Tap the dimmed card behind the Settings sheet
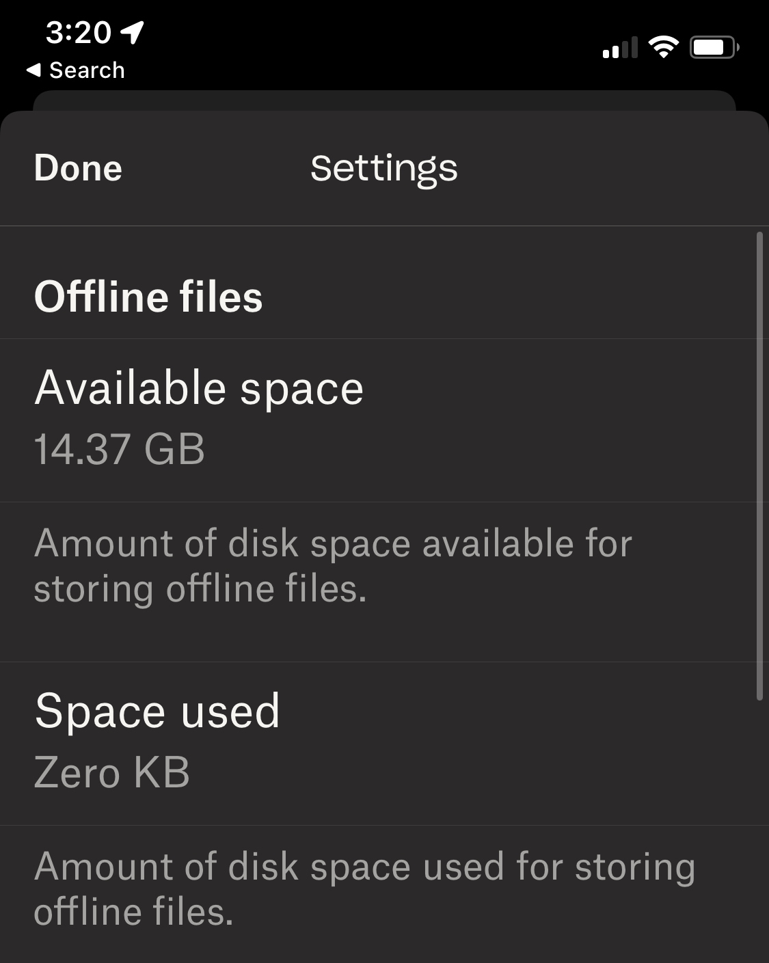Image resolution: width=769 pixels, height=963 pixels. point(383,100)
